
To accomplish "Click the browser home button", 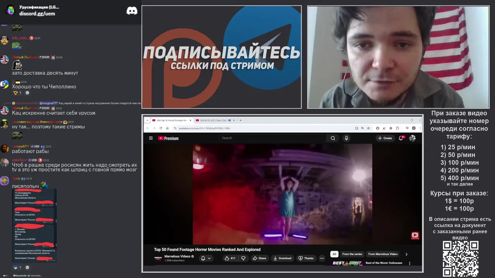I will coord(167,128).
